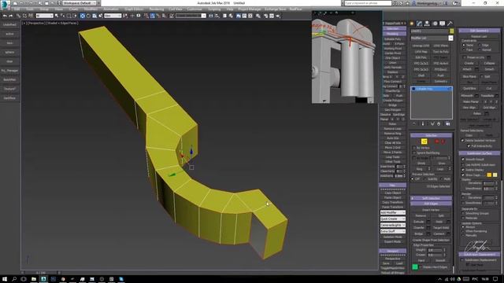Viewport: 504px width, 283px height.
Task: Collapse the Subdivision Surface rollout
Action: click(479, 153)
